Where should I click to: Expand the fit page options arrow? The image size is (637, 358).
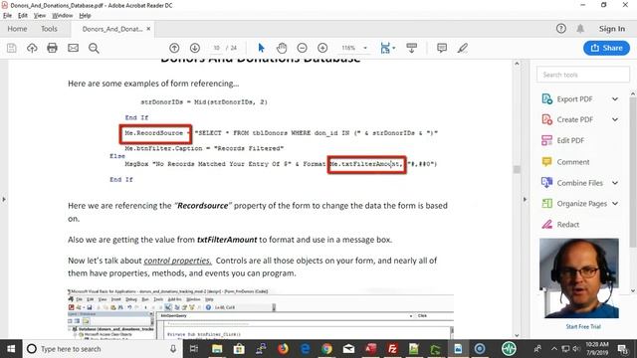pyautogui.click(x=394, y=48)
